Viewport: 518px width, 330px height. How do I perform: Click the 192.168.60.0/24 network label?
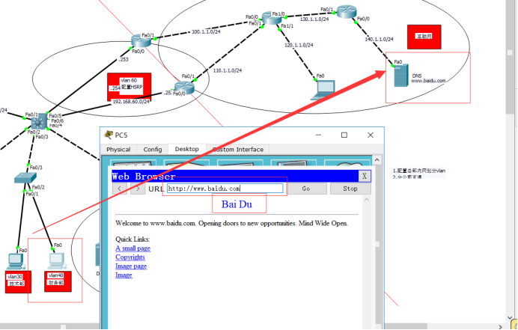(x=132, y=102)
